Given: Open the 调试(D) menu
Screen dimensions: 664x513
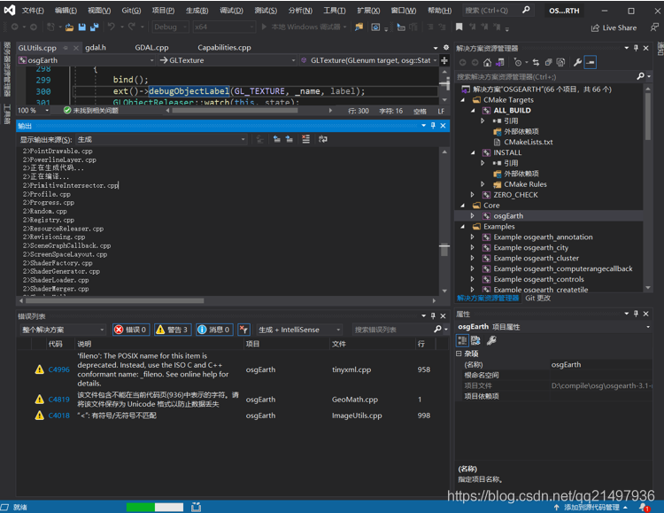Looking at the screenshot, I should (x=231, y=10).
